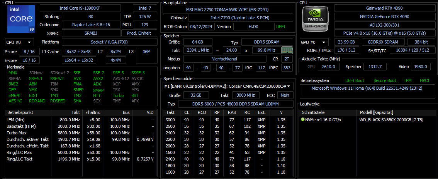Click the Intel Z790 chipset field
The height and width of the screenshot is (179, 438).
241,18
